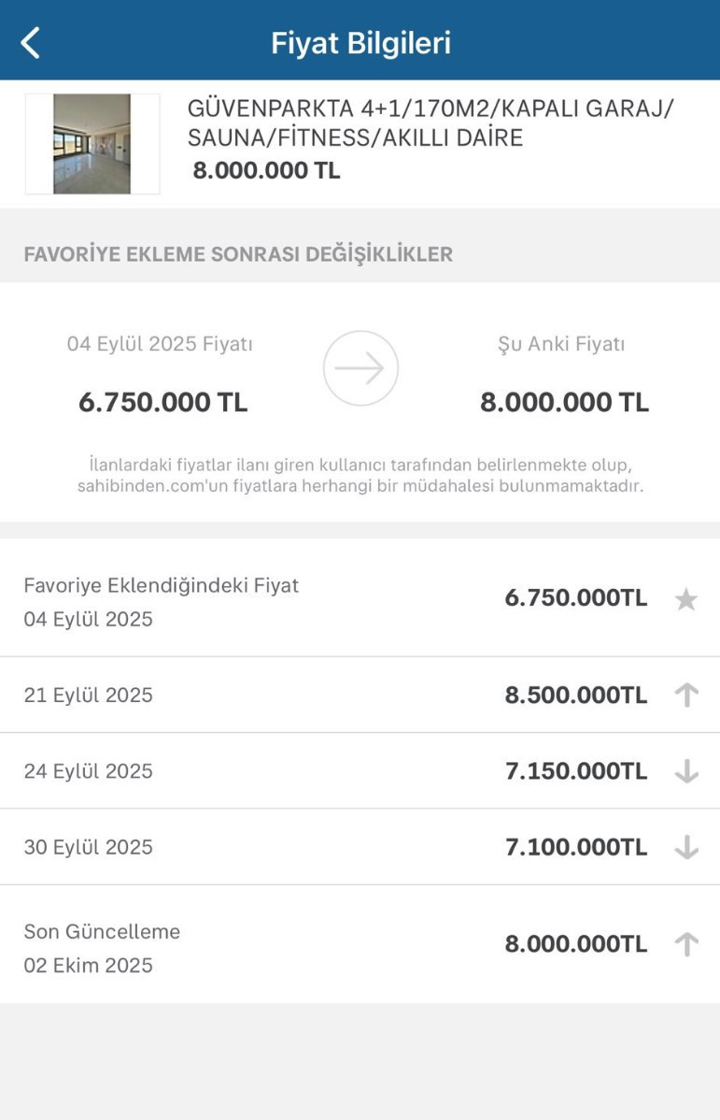This screenshot has height=1120, width=720.
Task: Tap Favoriye Eklendiğindeki Fiyat entry
Action: (161, 586)
